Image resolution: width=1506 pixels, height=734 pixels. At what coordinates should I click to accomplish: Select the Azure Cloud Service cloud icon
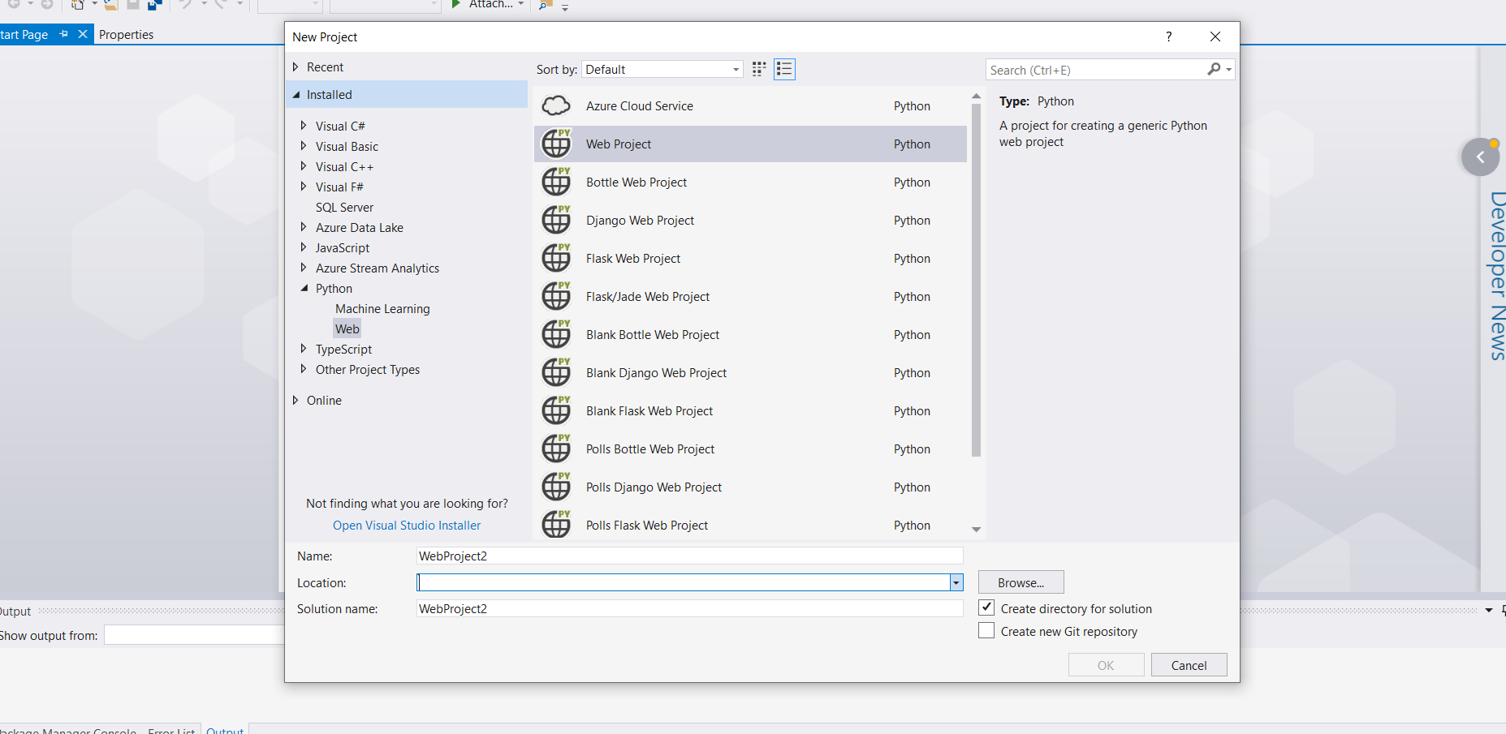(556, 105)
